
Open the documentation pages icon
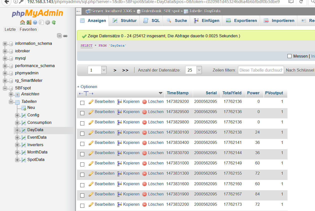pyautogui.click(x=41, y=22)
